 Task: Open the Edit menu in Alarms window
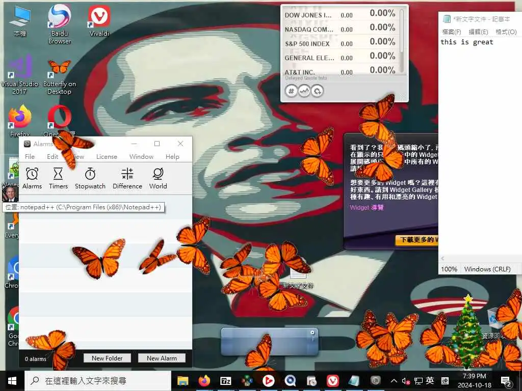coord(53,156)
